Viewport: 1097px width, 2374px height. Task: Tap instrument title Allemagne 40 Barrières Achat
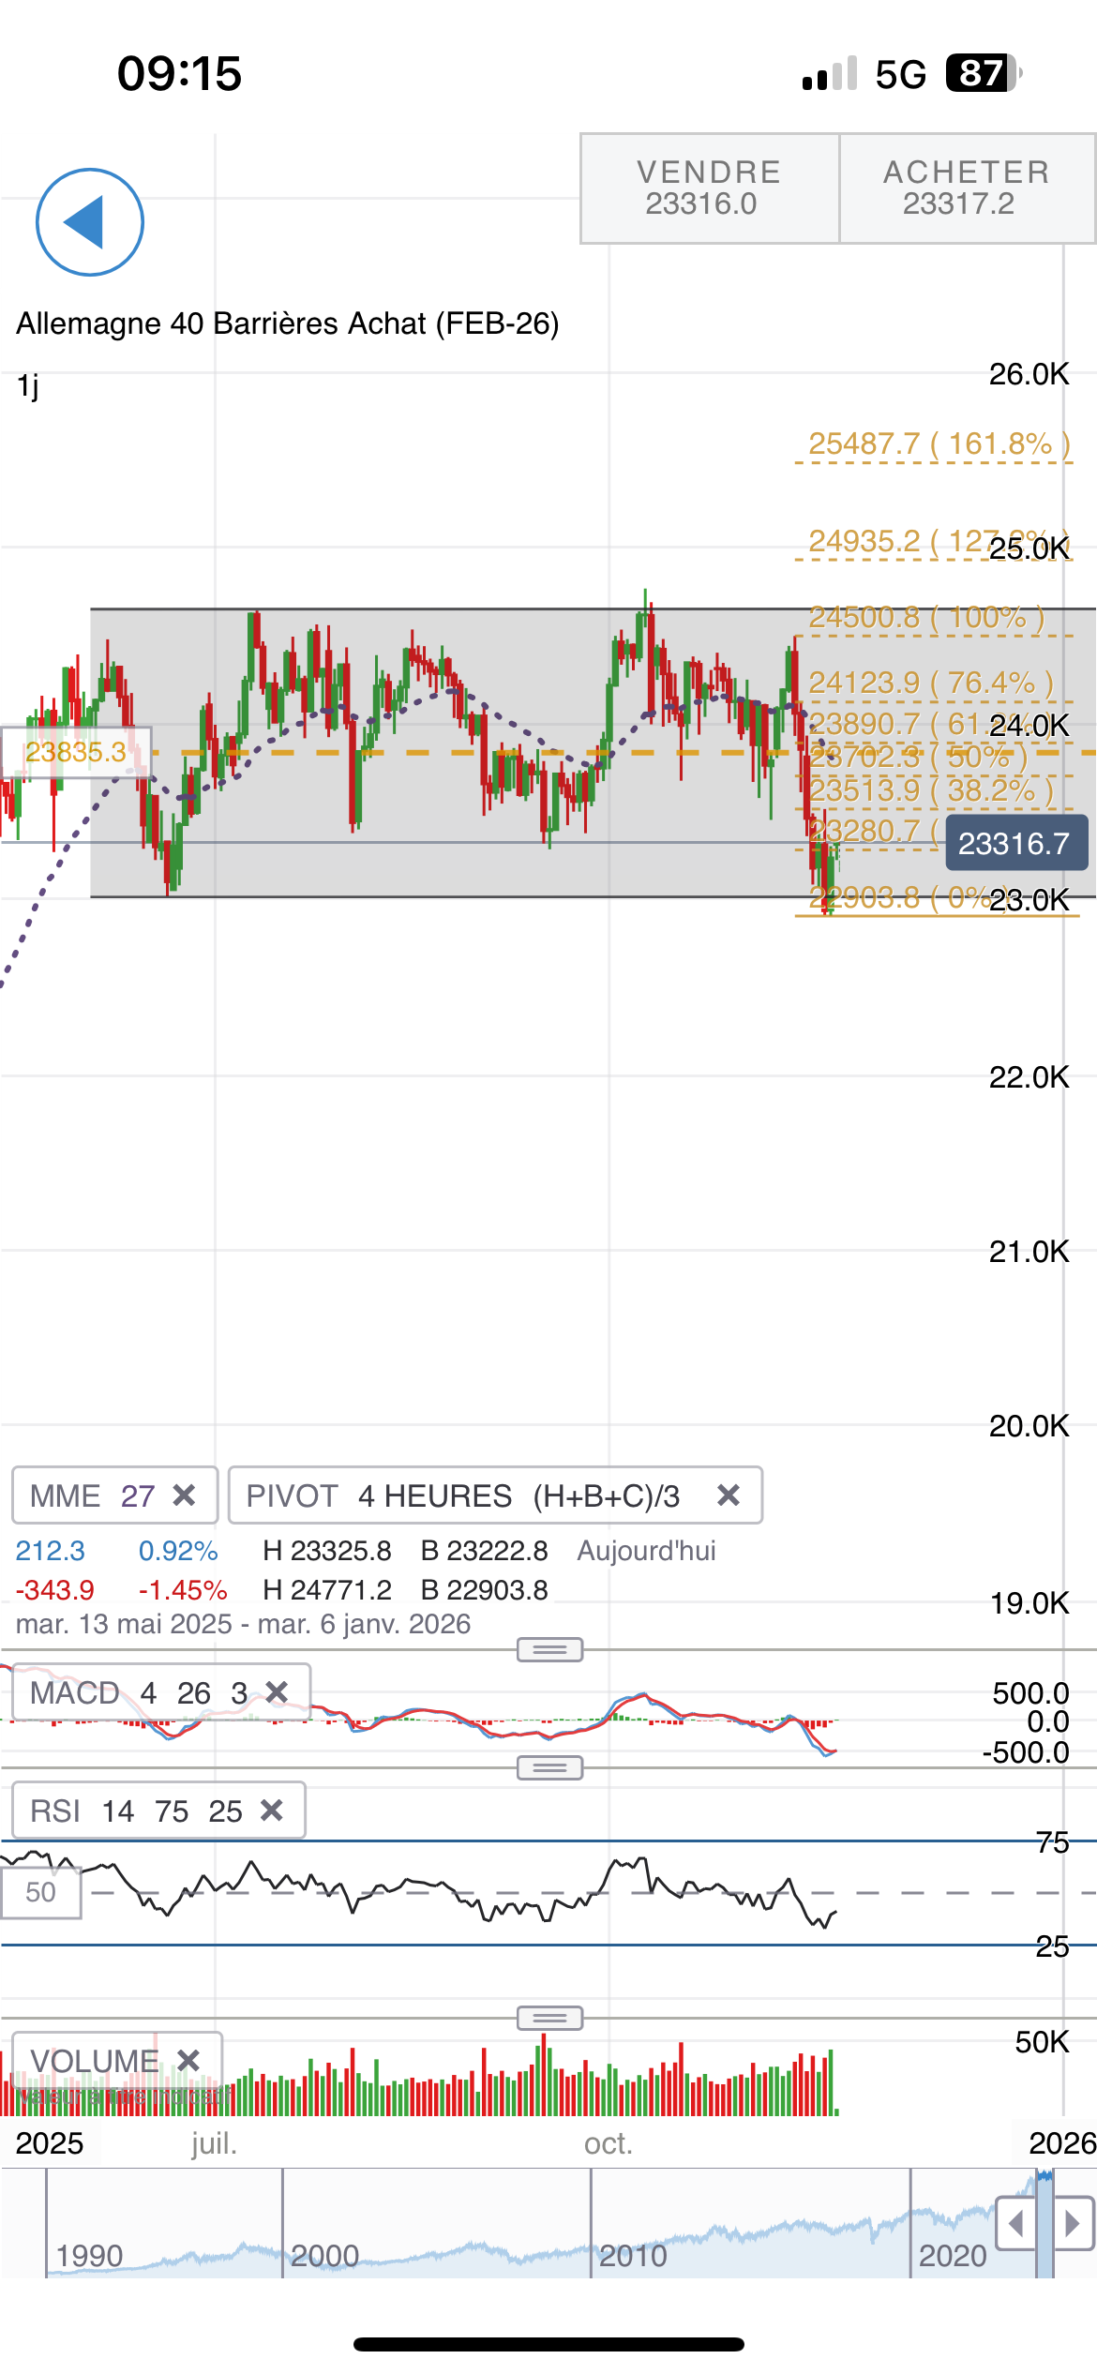click(x=287, y=323)
